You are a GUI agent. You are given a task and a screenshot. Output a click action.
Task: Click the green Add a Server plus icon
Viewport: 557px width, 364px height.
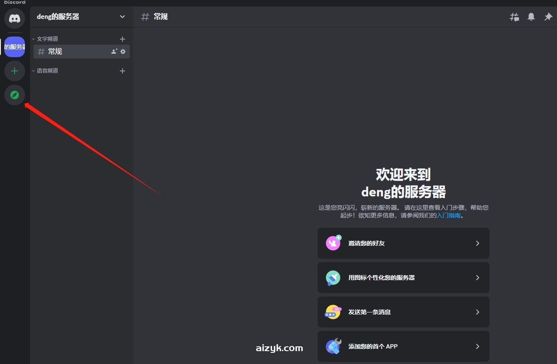pyautogui.click(x=15, y=71)
